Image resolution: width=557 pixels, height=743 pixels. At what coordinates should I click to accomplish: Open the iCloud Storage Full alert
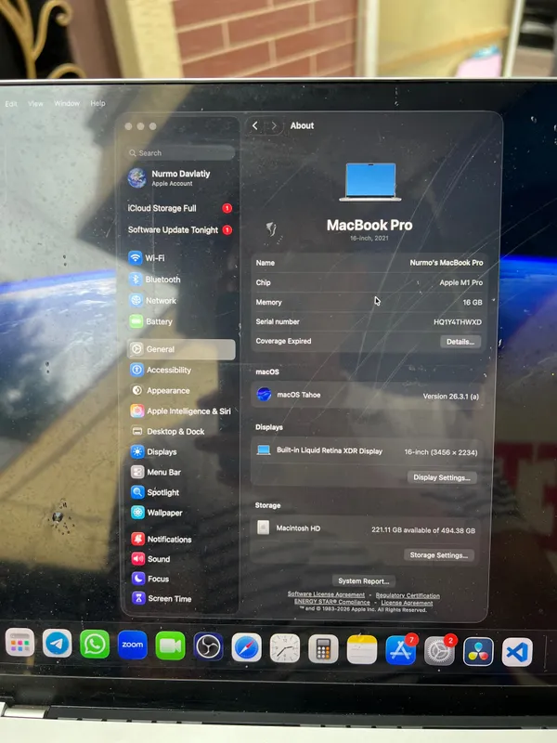click(180, 208)
